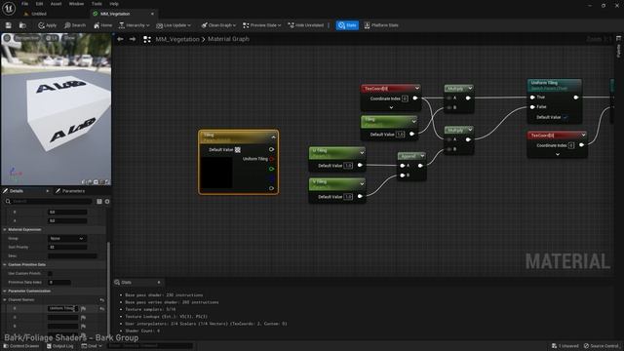624x351 pixels.
Task: Click the Unreal Engine logo icon
Action: pyautogui.click(x=9, y=8)
